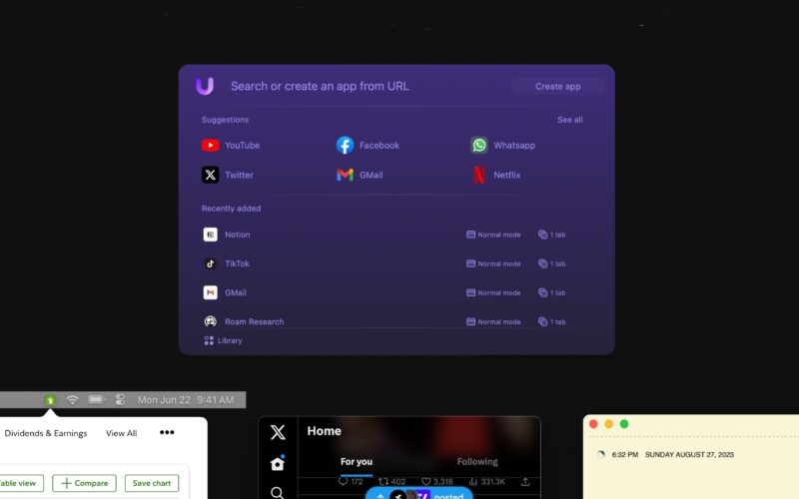Click the yellow minimize button on note window

point(608,423)
